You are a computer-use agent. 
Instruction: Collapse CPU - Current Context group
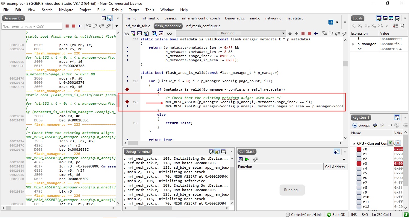click(x=354, y=144)
